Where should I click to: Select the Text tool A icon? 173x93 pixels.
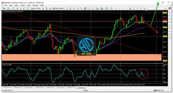coord(137,8)
